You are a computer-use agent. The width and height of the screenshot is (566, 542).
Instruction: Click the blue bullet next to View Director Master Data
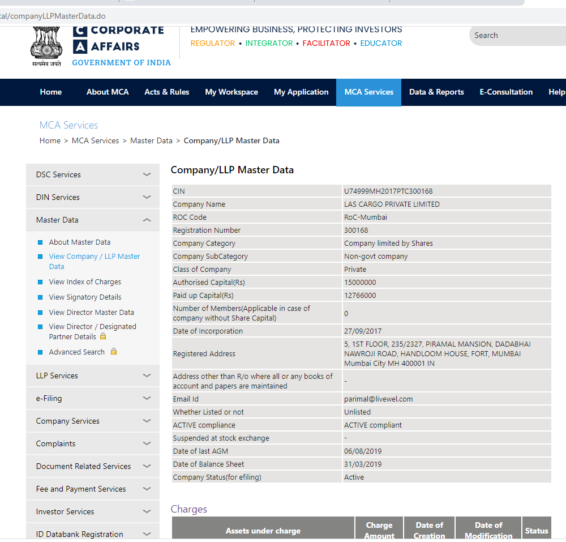click(x=40, y=313)
